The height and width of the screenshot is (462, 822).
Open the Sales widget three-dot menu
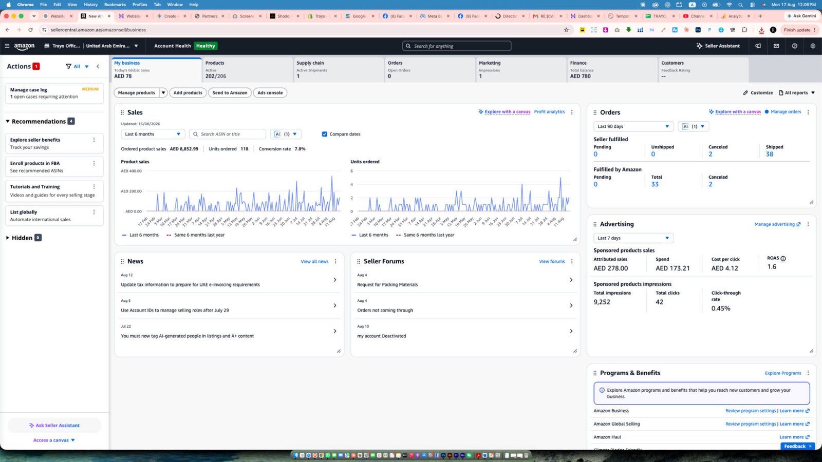[572, 112]
